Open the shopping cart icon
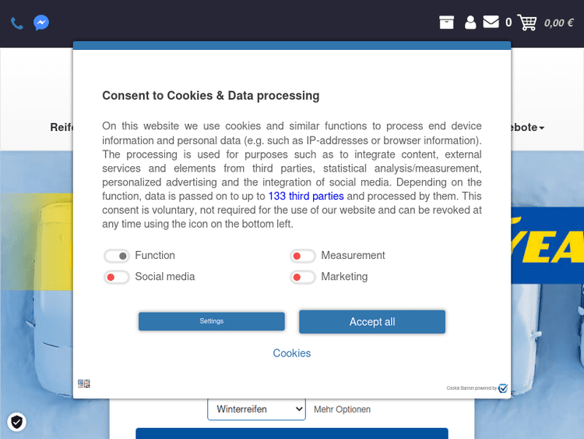The height and width of the screenshot is (439, 584). (527, 23)
